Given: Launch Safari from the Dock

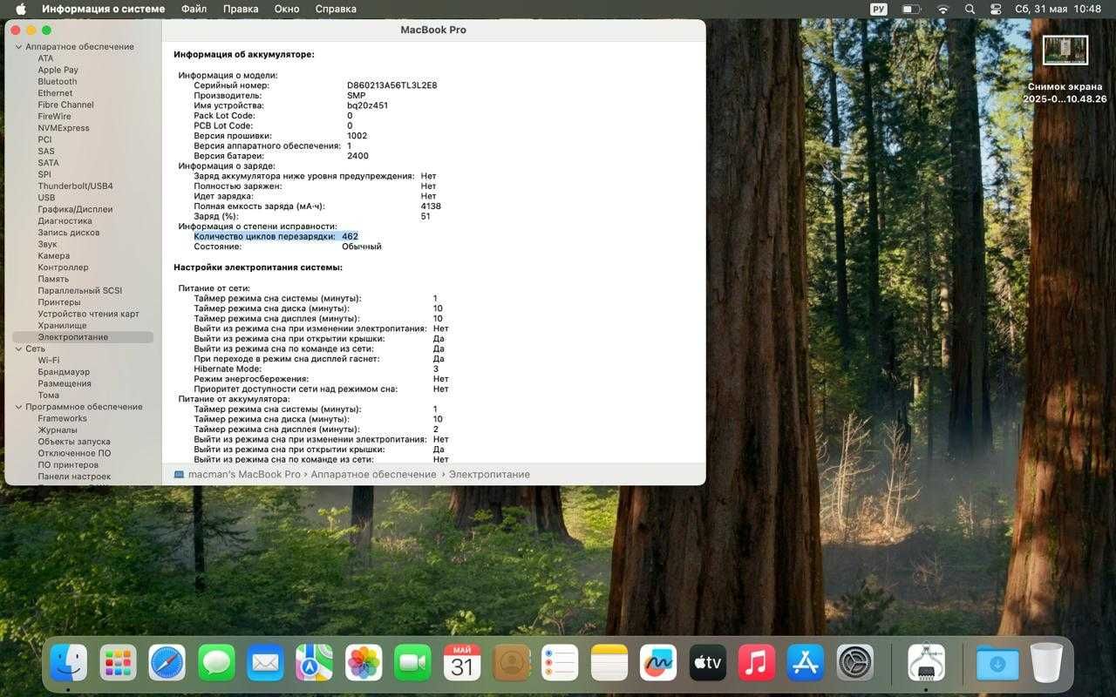Looking at the screenshot, I should 167,663.
